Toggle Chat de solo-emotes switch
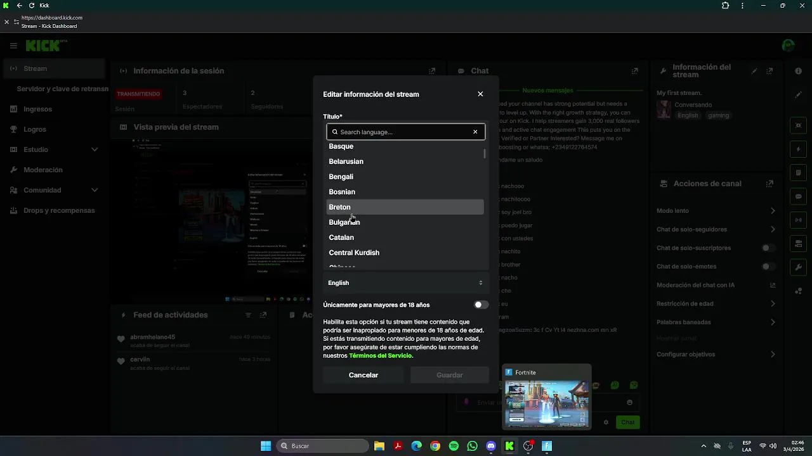The height and width of the screenshot is (456, 812). pyautogui.click(x=768, y=267)
